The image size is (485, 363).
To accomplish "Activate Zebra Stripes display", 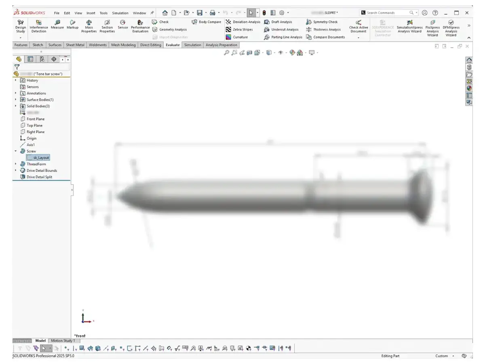I will [x=241, y=29].
